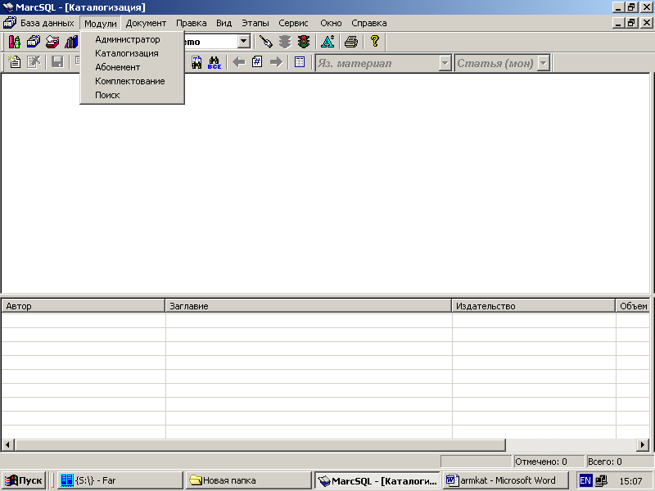Choose Абонемент in the Модули menu
Image resolution: width=655 pixels, height=491 pixels.
[x=132, y=67]
